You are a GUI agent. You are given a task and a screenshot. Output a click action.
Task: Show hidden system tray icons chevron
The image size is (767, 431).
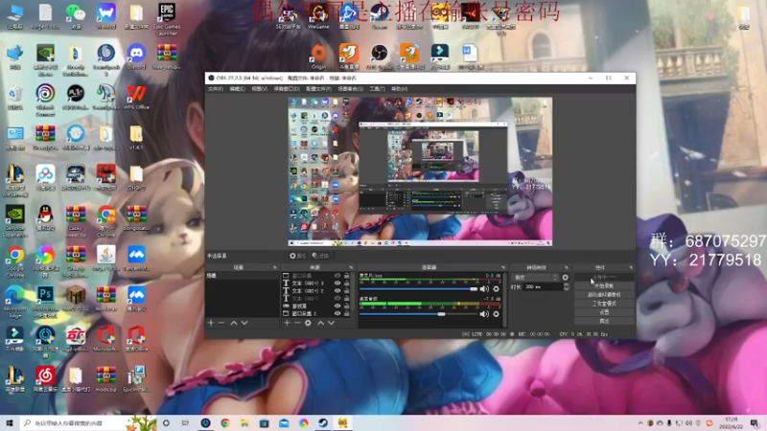click(x=640, y=423)
